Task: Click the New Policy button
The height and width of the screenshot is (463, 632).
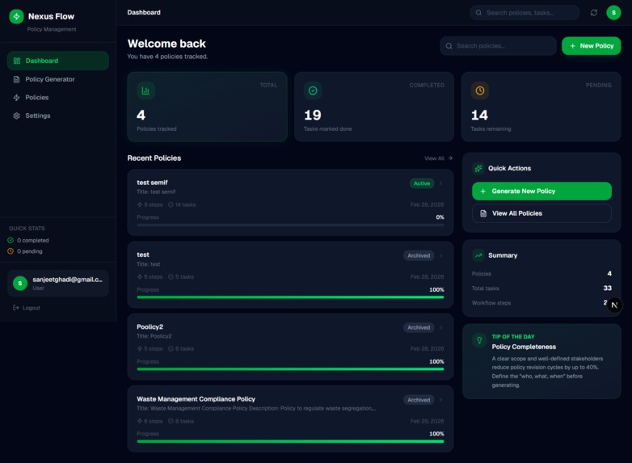Action: click(591, 46)
